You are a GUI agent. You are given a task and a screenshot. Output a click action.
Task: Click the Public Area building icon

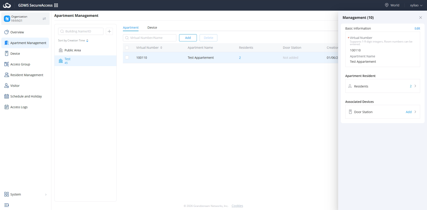[x=61, y=50]
